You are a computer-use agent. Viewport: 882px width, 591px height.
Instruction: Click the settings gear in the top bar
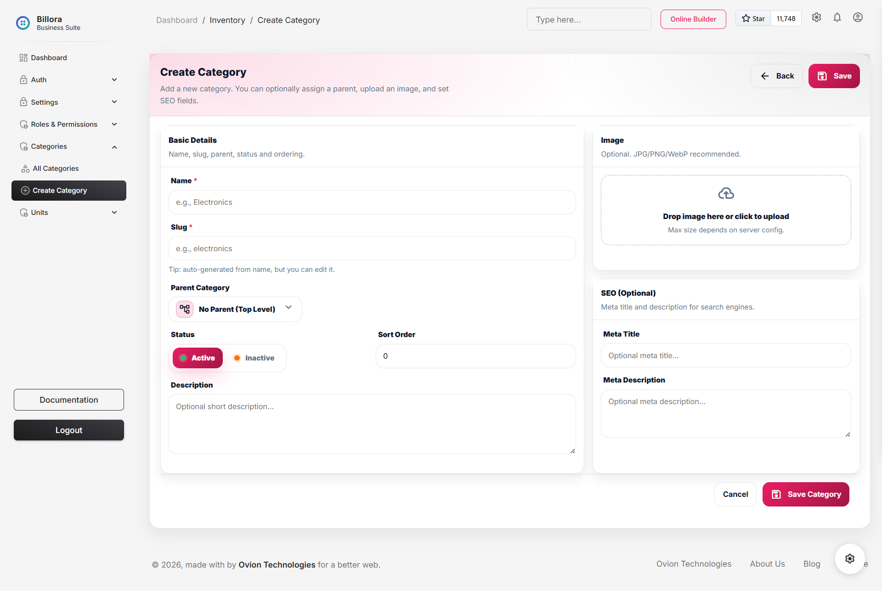click(x=817, y=17)
